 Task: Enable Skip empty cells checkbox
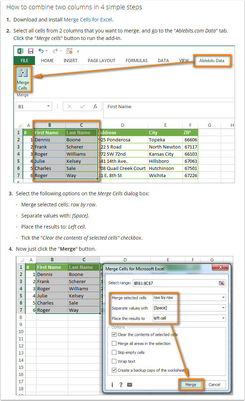click(x=114, y=352)
